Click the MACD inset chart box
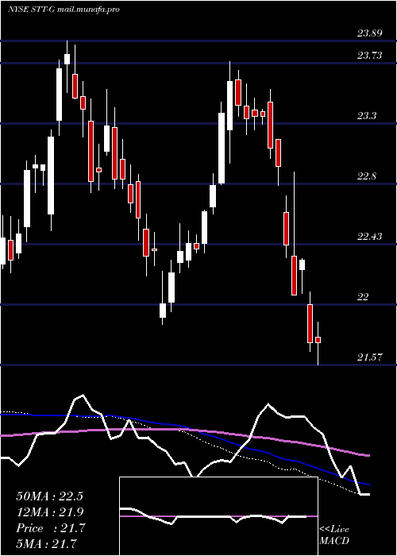 pyautogui.click(x=218, y=516)
